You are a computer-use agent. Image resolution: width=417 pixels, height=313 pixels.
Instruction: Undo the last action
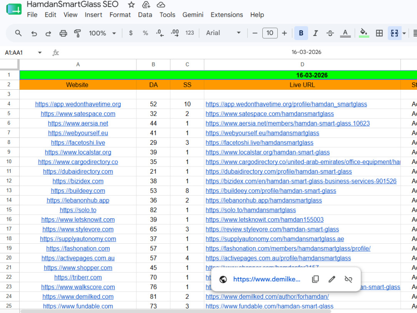pyautogui.click(x=34, y=33)
